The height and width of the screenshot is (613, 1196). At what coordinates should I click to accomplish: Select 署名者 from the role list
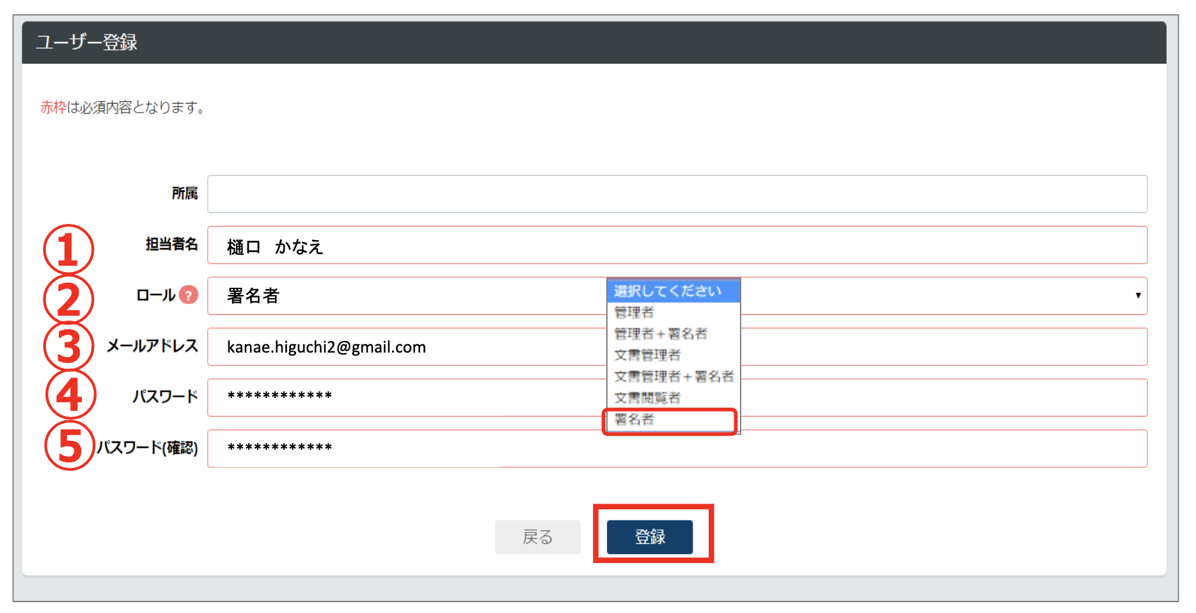[669, 421]
